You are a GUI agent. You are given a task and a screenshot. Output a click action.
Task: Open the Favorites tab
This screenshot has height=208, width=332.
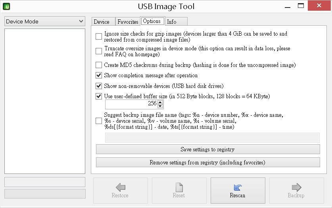[128, 22]
